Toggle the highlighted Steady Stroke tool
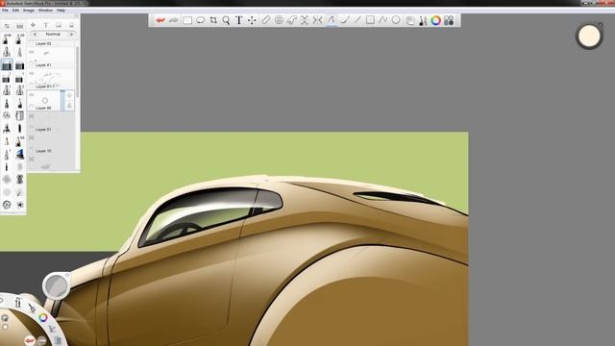 click(x=332, y=20)
